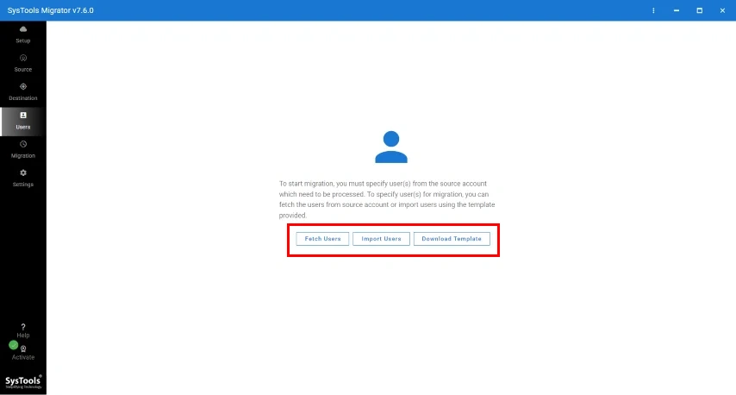Close the SysTools Migrator window
736x395 pixels.
tap(722, 10)
